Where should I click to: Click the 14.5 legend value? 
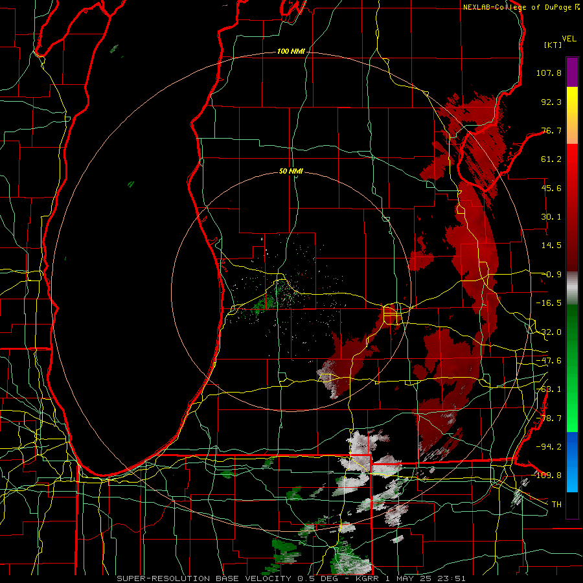tap(551, 246)
